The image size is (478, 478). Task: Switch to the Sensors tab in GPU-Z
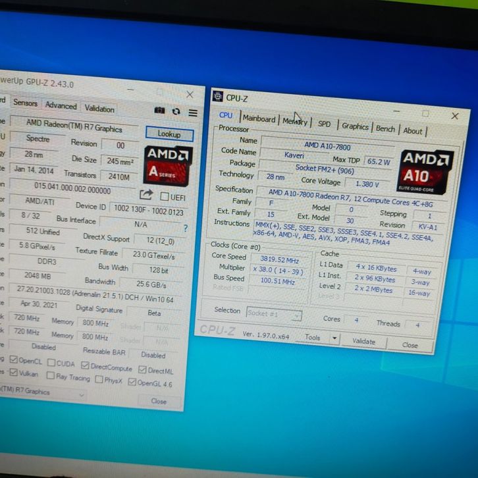point(26,103)
